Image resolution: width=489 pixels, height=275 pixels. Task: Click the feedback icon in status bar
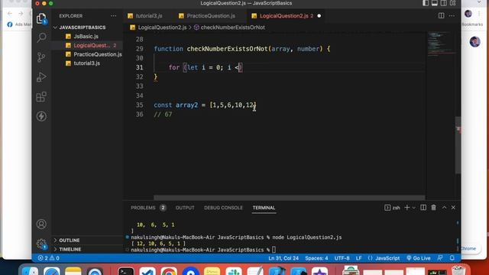click(440, 258)
